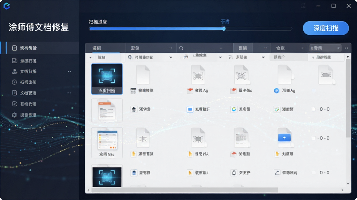357x200 pixels.
Task: Click the circular blue-green refresh icon
Action: 234,109
